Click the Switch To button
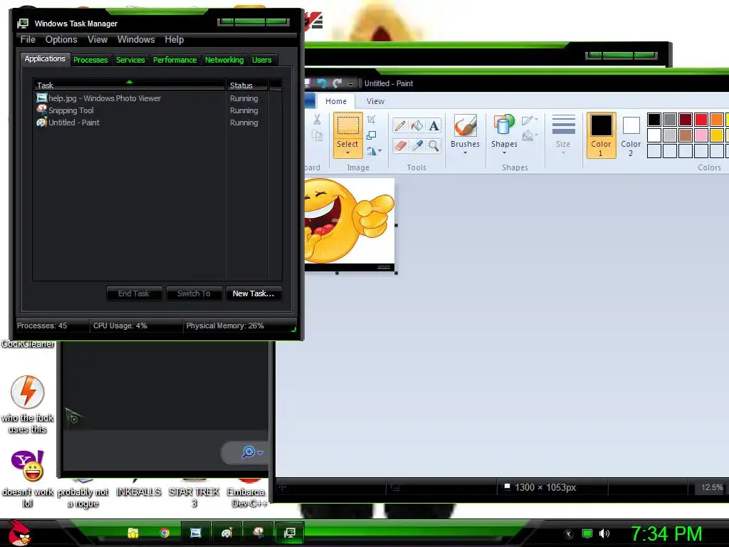The height and width of the screenshot is (547, 729). tap(194, 293)
